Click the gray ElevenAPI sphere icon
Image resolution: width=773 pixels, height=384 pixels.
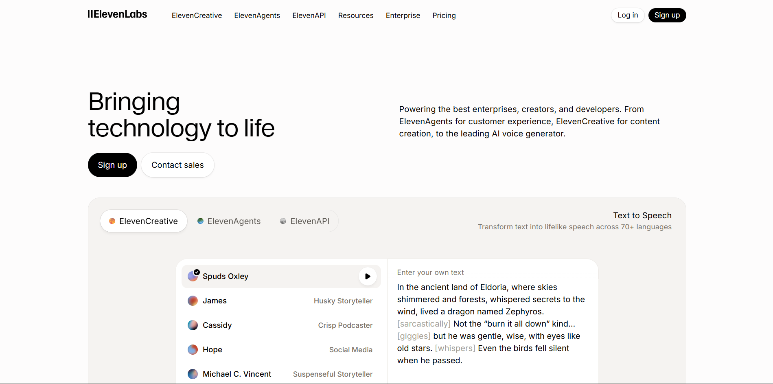click(283, 221)
